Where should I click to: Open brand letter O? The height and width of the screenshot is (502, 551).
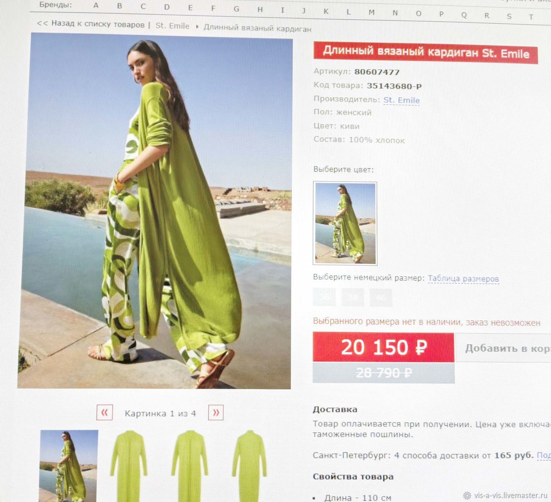click(x=418, y=14)
